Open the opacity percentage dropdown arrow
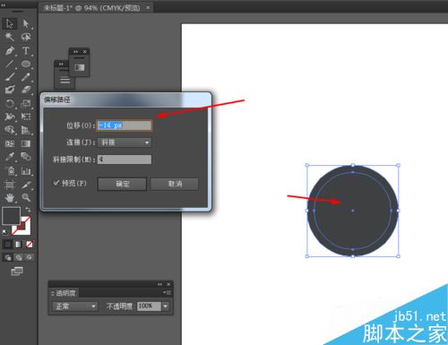Viewport: 448px width, 345px height. coord(165,306)
